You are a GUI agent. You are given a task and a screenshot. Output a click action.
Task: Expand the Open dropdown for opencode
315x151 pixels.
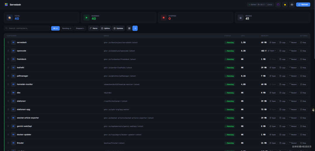pos(272,51)
